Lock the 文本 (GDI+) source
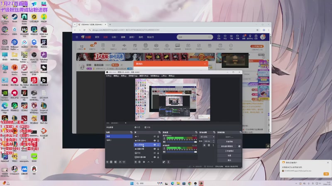 pos(158,141)
